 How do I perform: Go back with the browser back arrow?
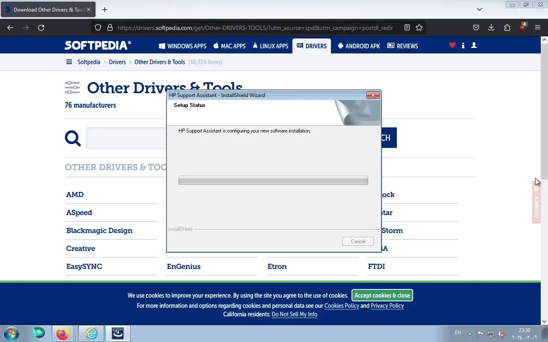(10, 27)
